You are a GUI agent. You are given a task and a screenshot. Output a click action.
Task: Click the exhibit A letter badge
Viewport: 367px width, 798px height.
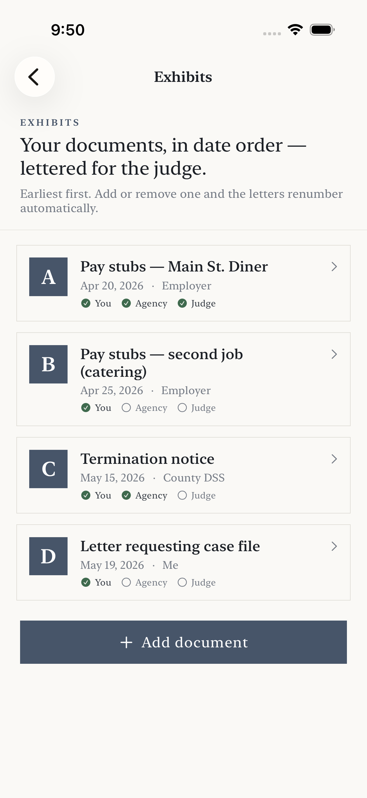coord(48,277)
